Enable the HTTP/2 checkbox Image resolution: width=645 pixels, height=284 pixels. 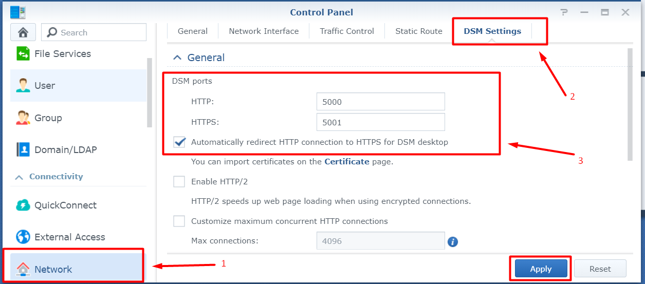click(179, 181)
